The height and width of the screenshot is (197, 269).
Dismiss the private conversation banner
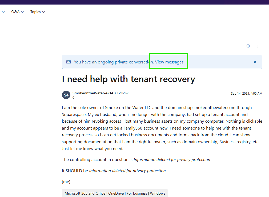coord(255,62)
